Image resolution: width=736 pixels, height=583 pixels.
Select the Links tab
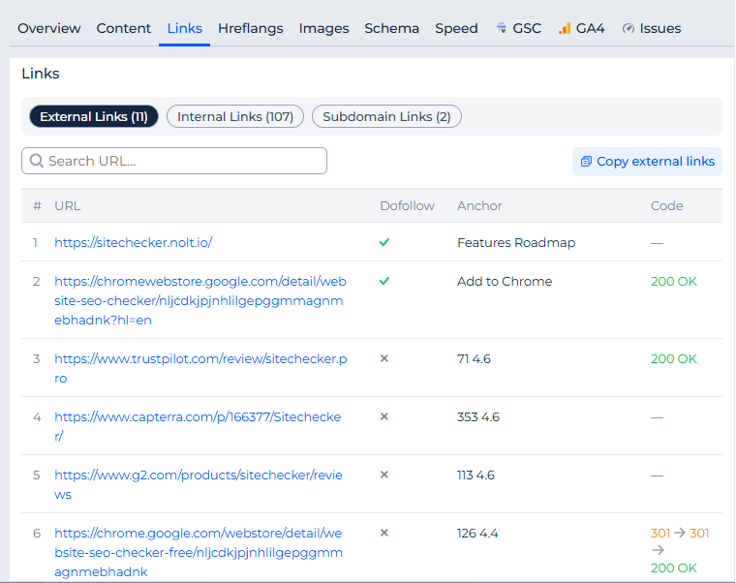[x=184, y=28]
